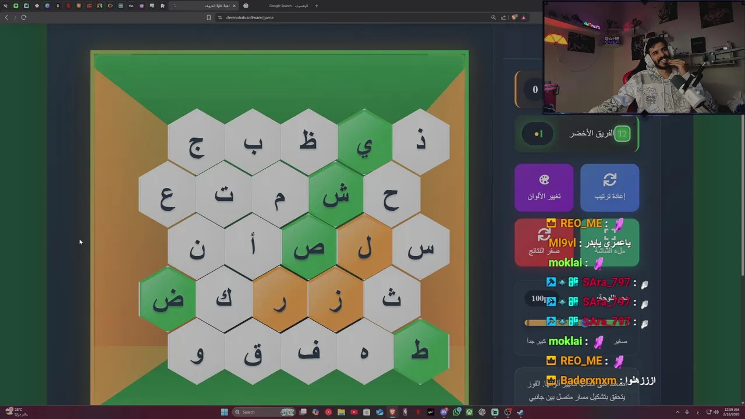The width and height of the screenshot is (745, 419).
Task: Click the hexagon with letter ن
Action: tap(196, 247)
